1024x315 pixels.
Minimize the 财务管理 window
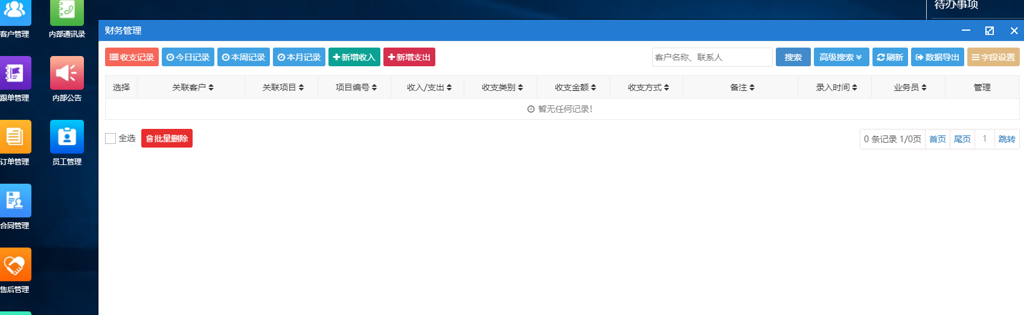pyautogui.click(x=966, y=31)
